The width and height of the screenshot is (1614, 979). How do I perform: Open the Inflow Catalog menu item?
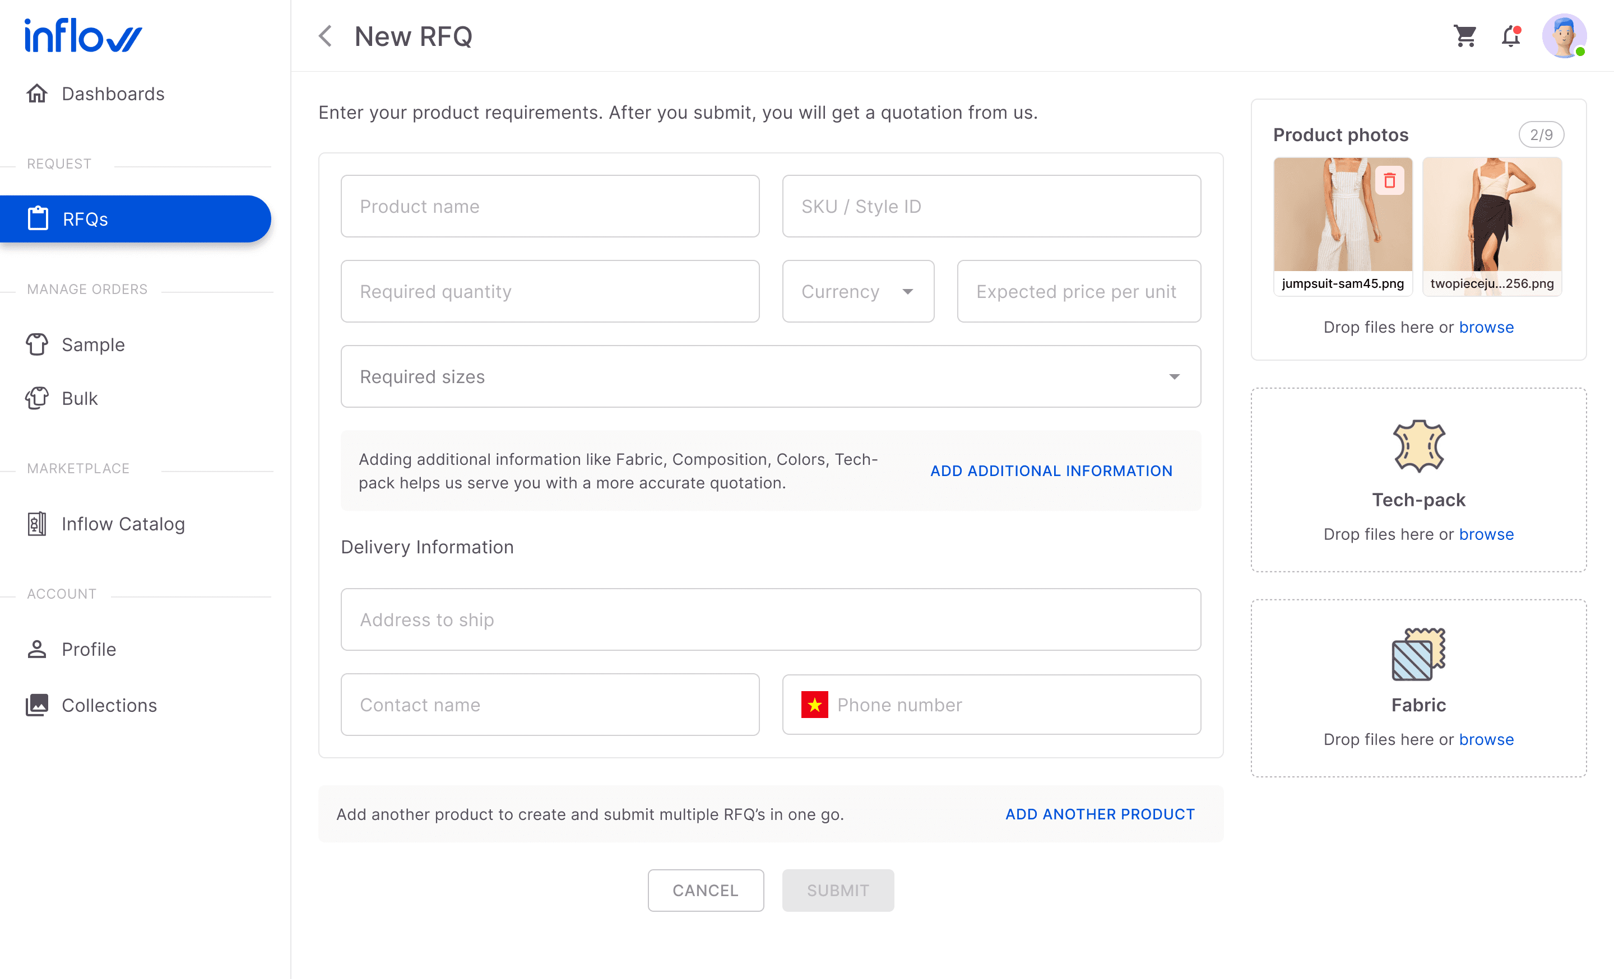123,524
